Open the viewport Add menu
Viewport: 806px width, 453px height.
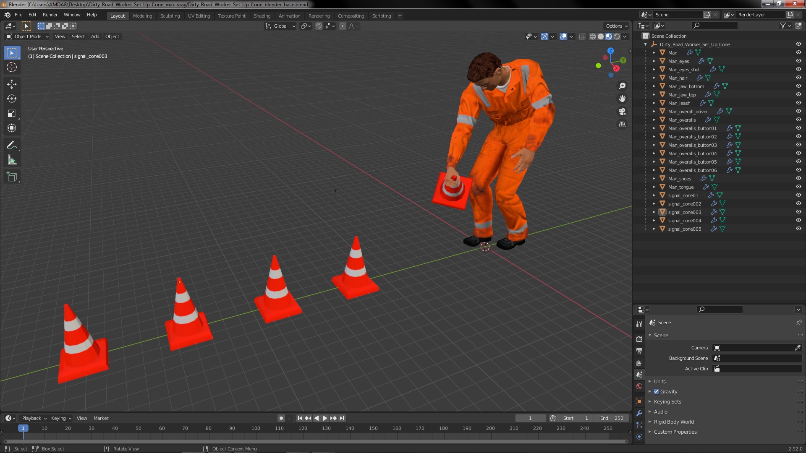click(x=95, y=36)
